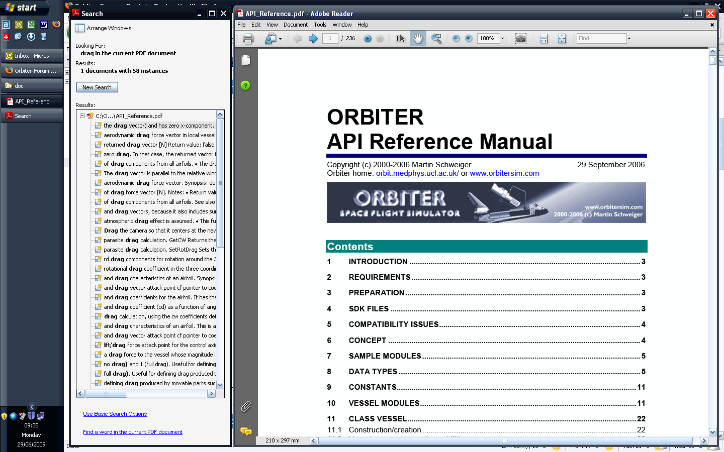This screenshot has width=724, height=452.
Task: Click the page number input field
Action: click(330, 39)
